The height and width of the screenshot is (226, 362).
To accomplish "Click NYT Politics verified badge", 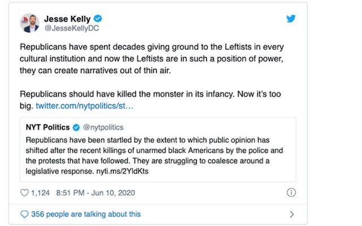I will [x=76, y=127].
